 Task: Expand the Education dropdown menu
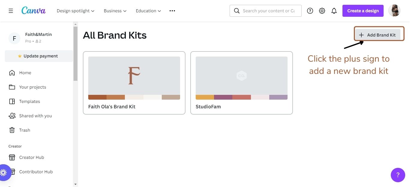tap(149, 11)
